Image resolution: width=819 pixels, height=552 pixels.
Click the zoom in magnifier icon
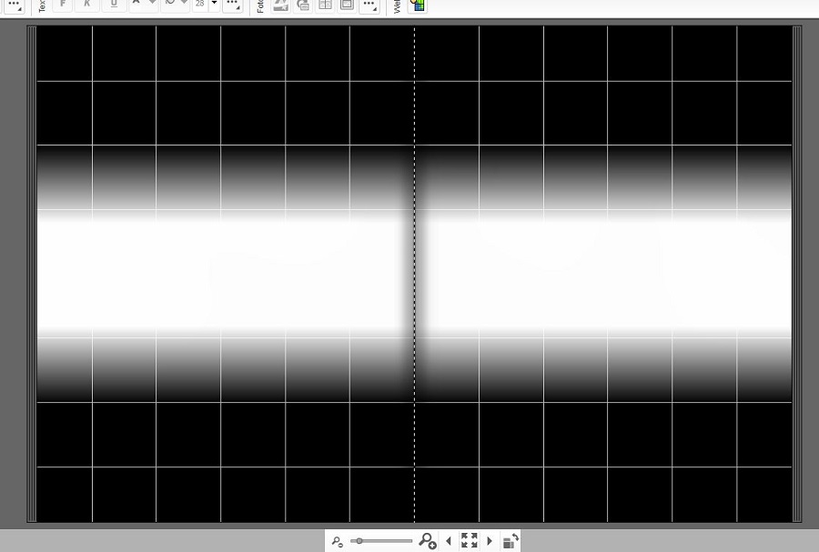tap(428, 540)
